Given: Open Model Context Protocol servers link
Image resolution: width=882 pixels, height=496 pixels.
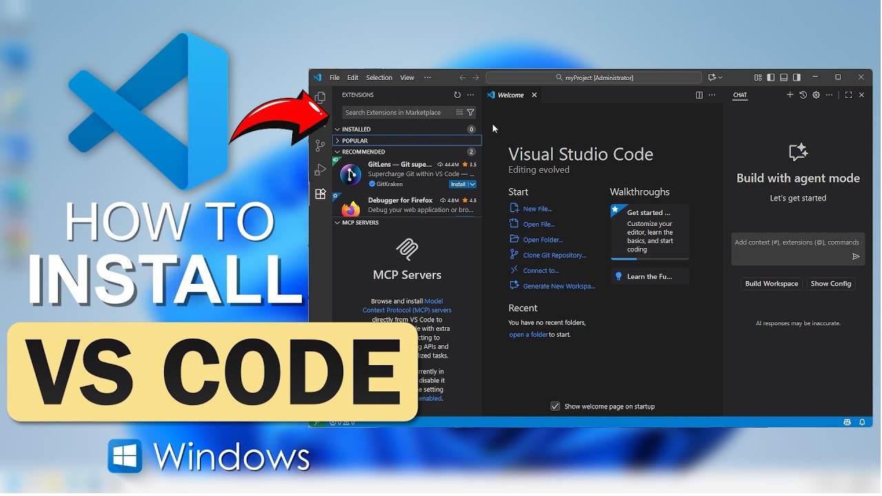Looking at the screenshot, I should [x=407, y=306].
